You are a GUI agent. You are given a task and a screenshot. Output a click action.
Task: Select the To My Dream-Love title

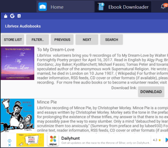pos(56,50)
